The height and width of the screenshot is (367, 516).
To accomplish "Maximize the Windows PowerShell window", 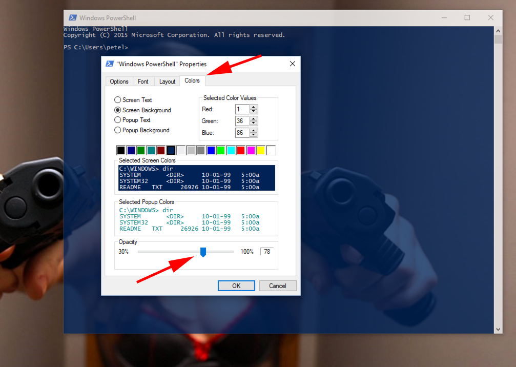I will (x=467, y=18).
